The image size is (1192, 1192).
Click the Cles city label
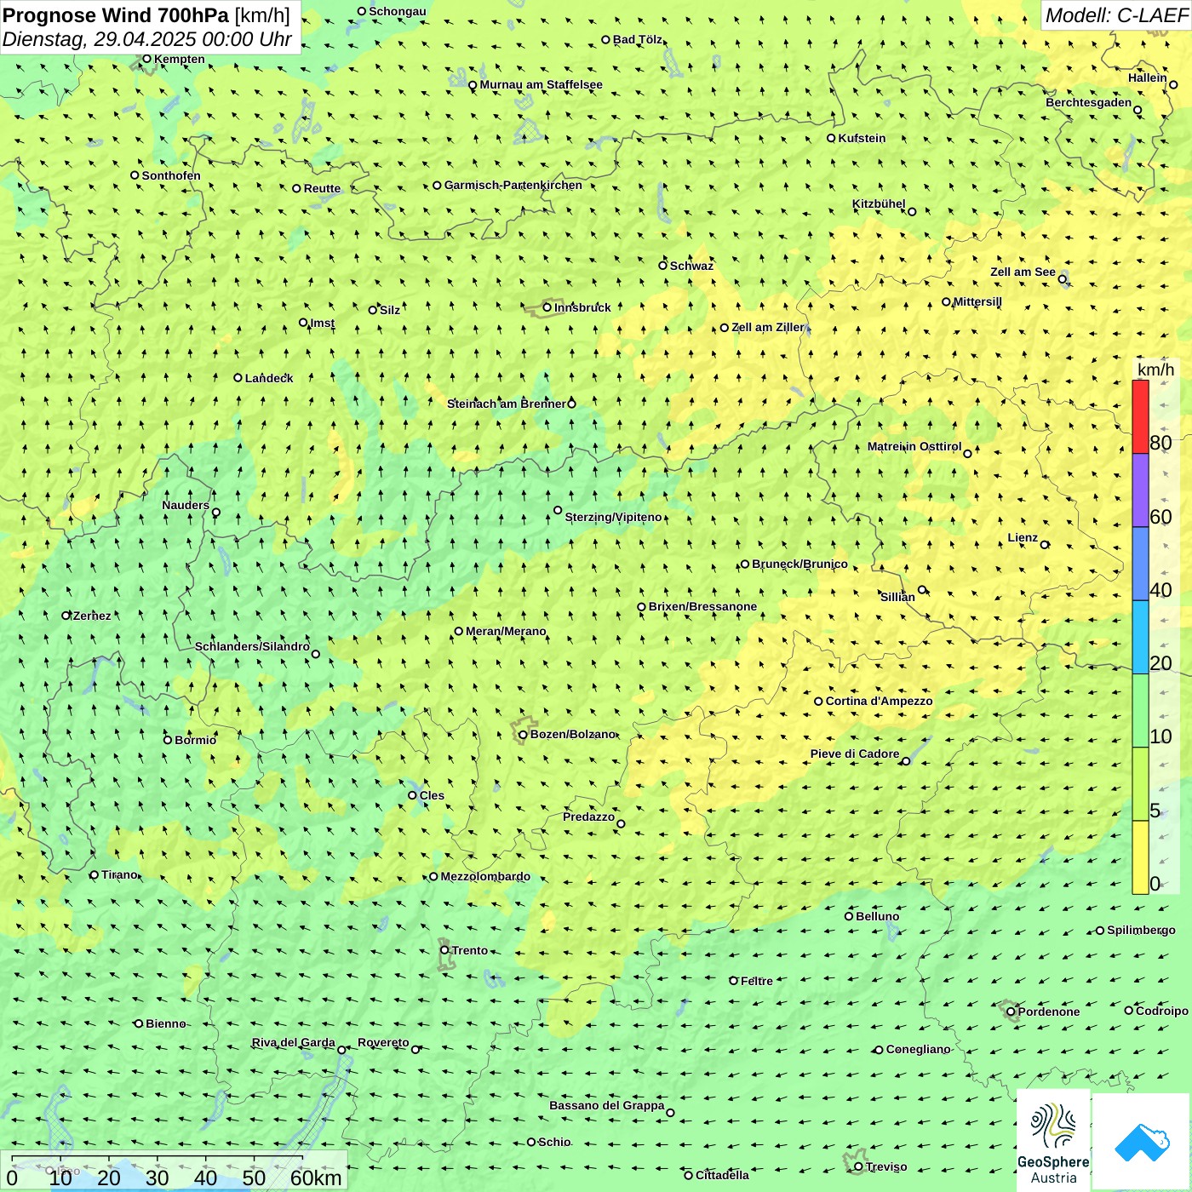pos(432,795)
